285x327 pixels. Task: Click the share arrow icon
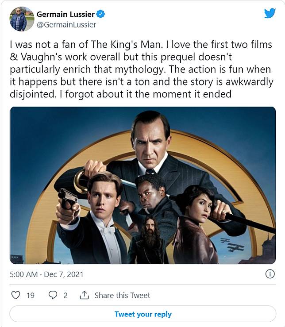tap(84, 295)
